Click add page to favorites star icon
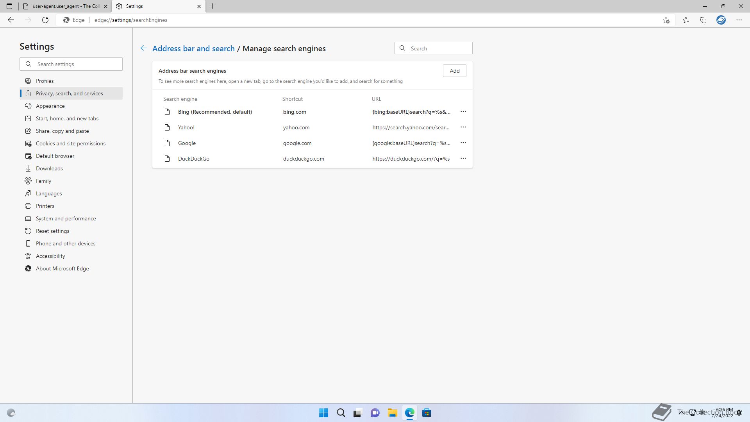The image size is (750, 422). (666, 20)
